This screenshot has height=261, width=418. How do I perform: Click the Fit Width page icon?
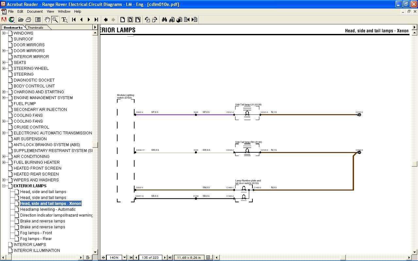pyautogui.click(x=137, y=20)
